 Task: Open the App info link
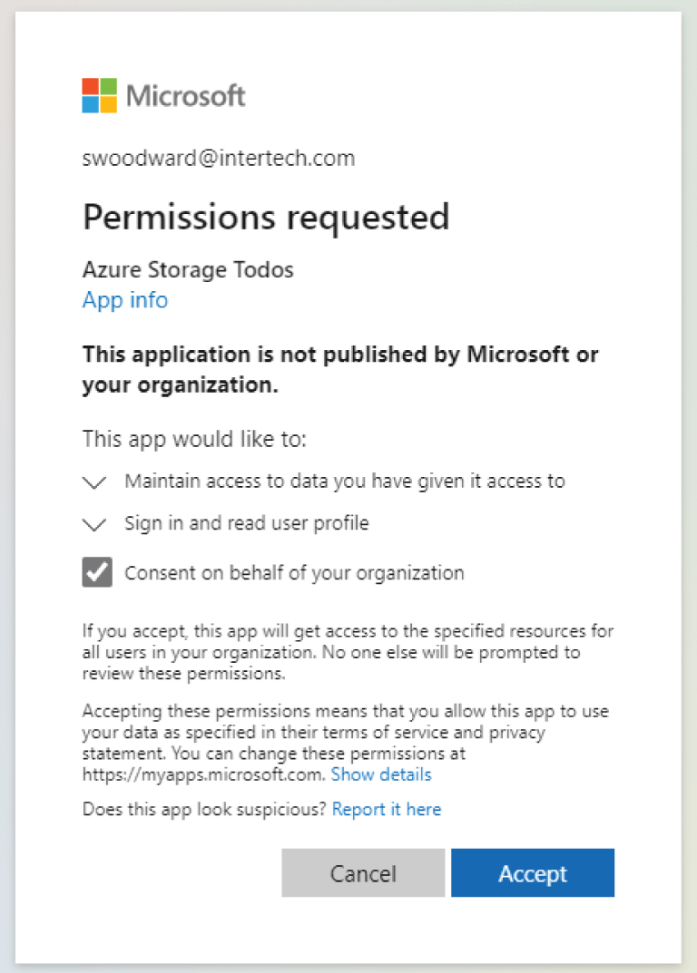click(x=125, y=300)
